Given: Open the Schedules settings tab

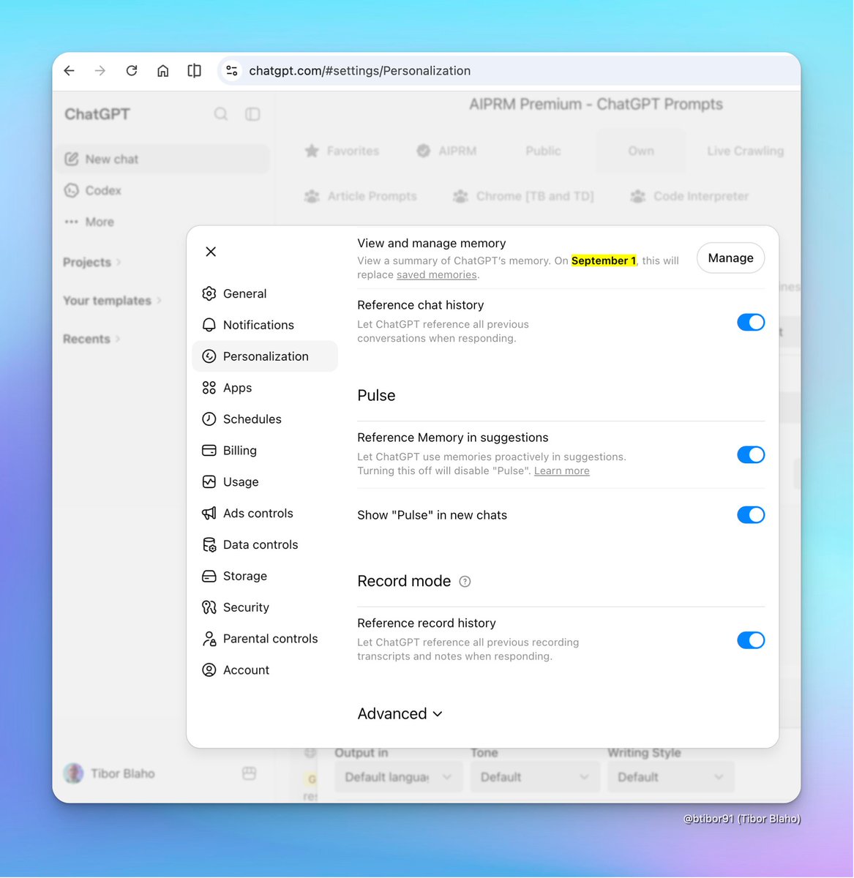Looking at the screenshot, I should 265,419.
